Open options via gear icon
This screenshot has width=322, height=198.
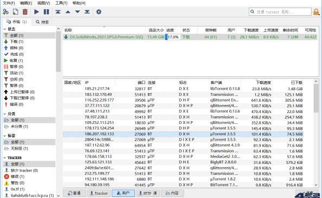(99, 12)
